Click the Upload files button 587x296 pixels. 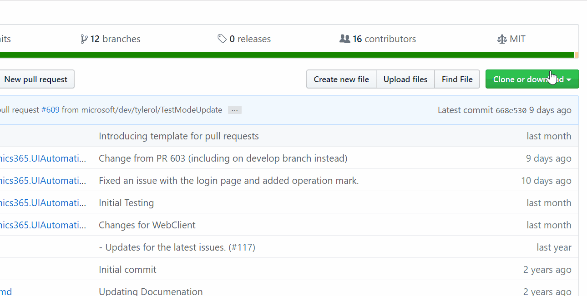(x=405, y=79)
